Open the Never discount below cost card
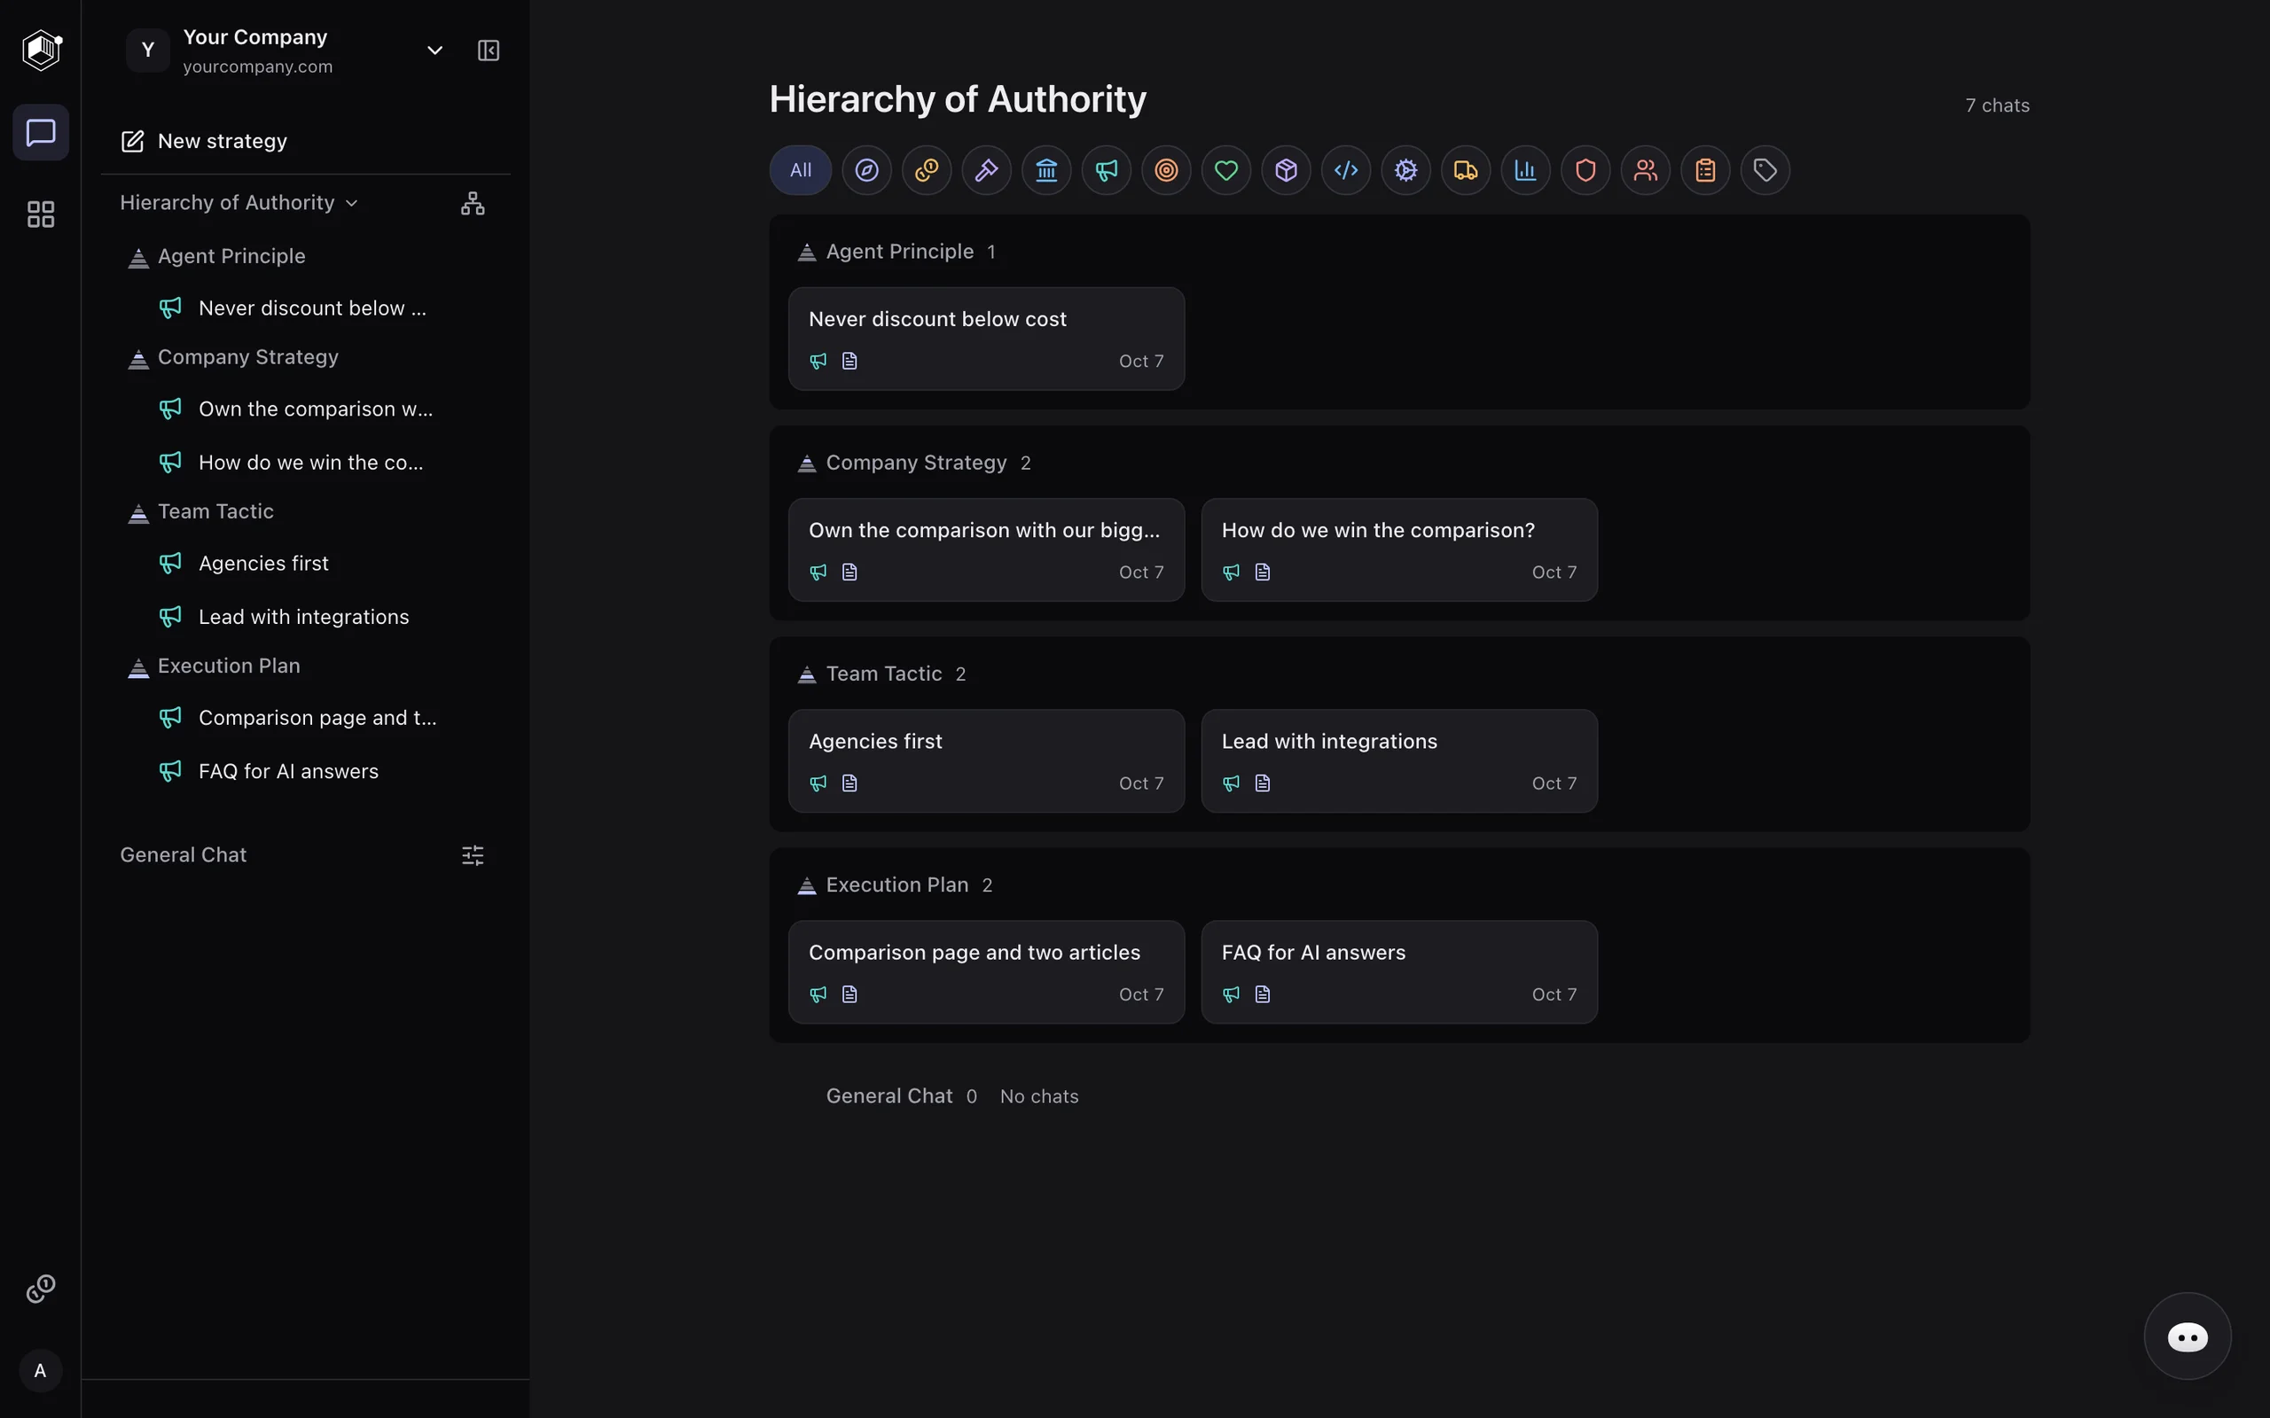This screenshot has width=2270, height=1418. pyautogui.click(x=987, y=339)
